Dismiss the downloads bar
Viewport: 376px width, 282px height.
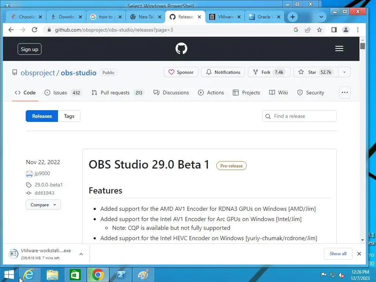pos(359,254)
